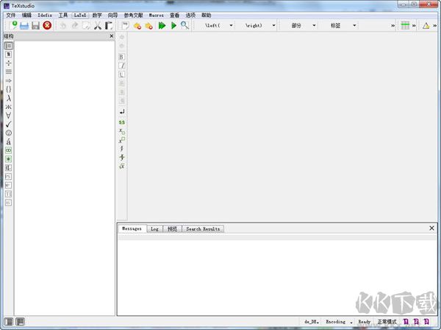
Task: Open the Cyrillic Ж symbols panel
Action: (x=8, y=107)
